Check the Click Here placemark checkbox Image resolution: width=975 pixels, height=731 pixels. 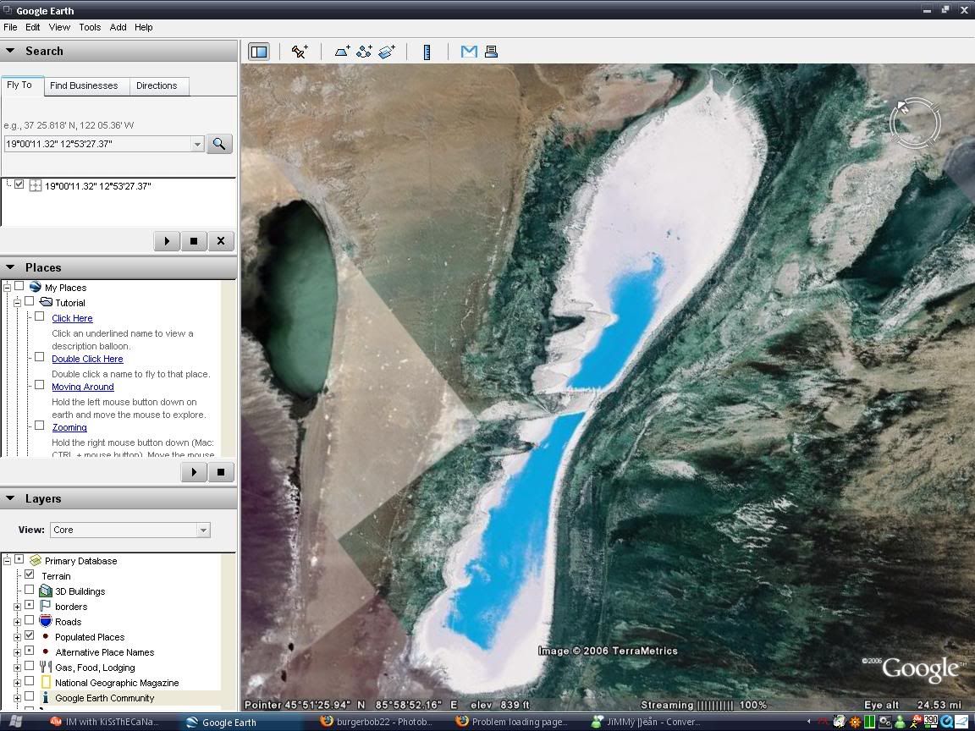pyautogui.click(x=39, y=316)
